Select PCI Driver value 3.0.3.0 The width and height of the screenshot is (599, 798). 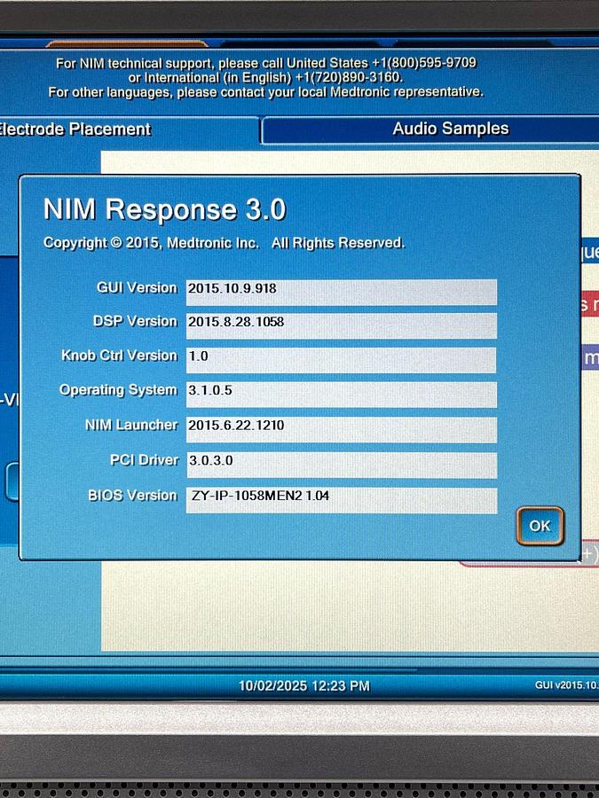pyautogui.click(x=342, y=465)
